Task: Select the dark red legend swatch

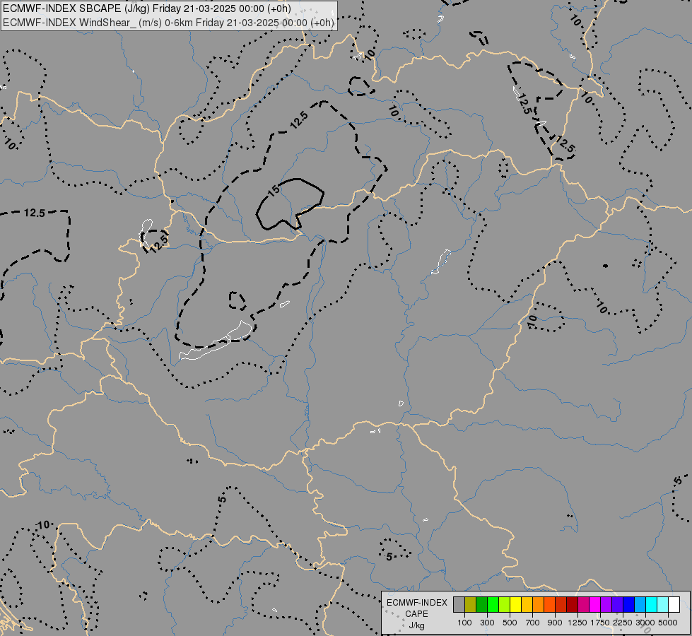Action: click(572, 604)
